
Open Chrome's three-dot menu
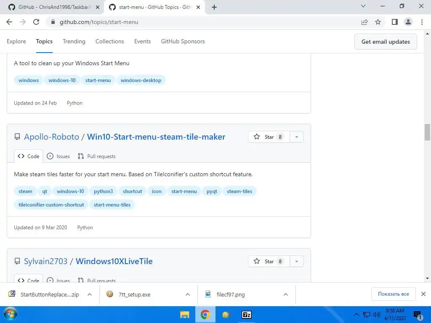(422, 22)
